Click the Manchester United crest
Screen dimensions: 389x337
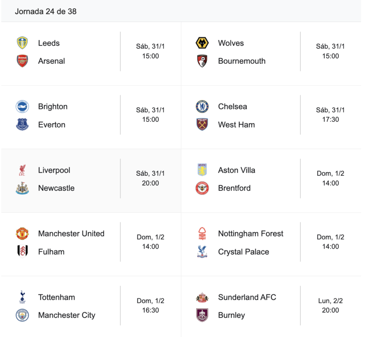pos(22,234)
